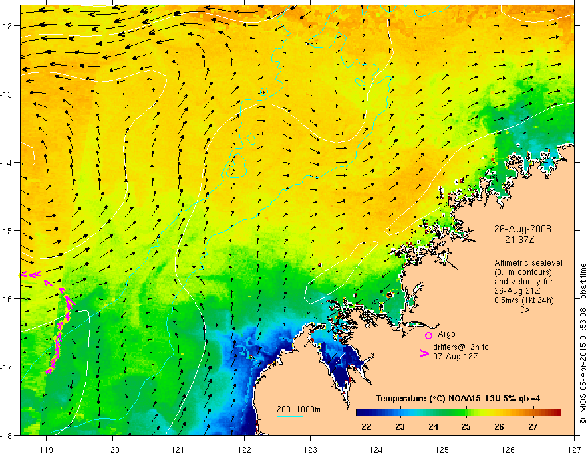Click the longitude axis label 123
588x455 pixels.
click(x=310, y=450)
